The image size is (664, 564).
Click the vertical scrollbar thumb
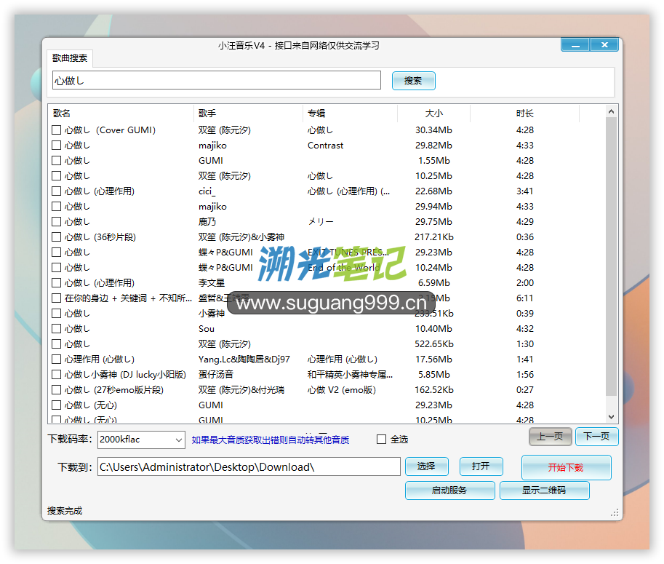pyautogui.click(x=611, y=256)
